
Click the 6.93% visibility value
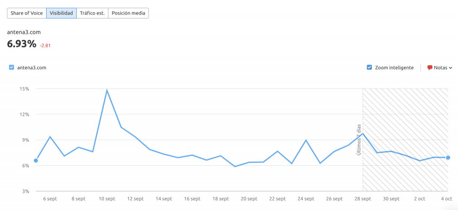pos(21,44)
